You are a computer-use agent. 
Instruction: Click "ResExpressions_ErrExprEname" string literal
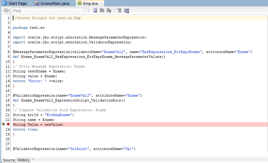coord(171,52)
